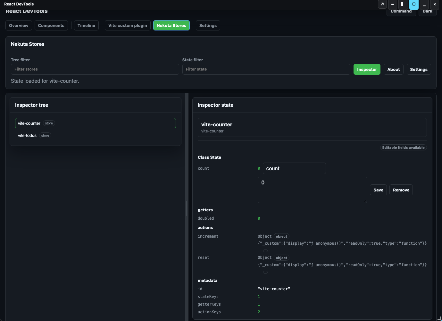Click the doubled getter label

click(206, 218)
